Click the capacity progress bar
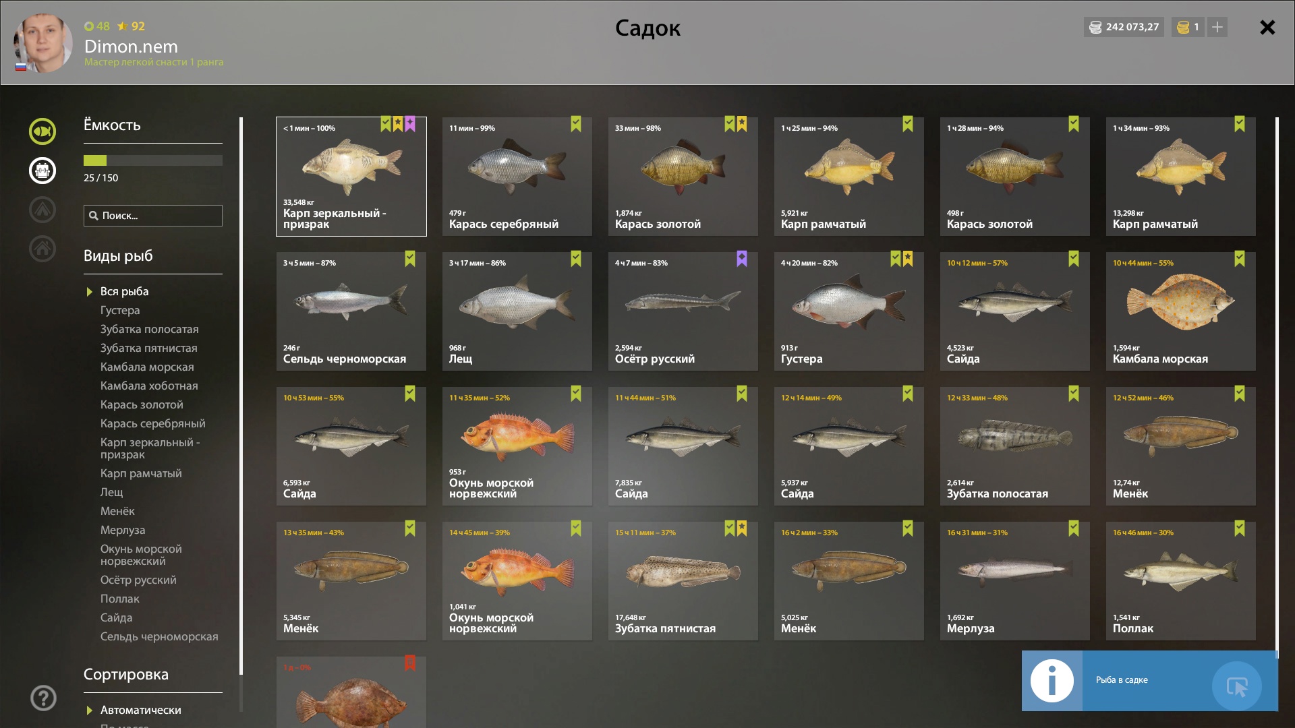The image size is (1295, 728). pyautogui.click(x=153, y=160)
